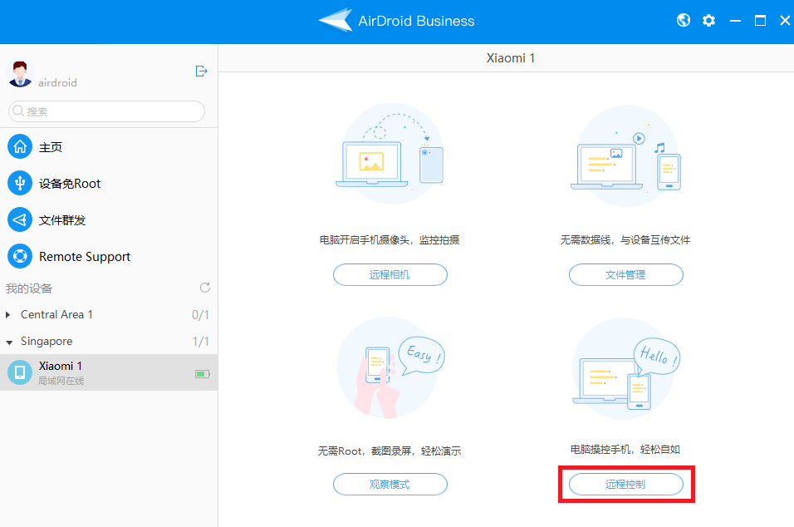Open the language globe icon

point(683,20)
